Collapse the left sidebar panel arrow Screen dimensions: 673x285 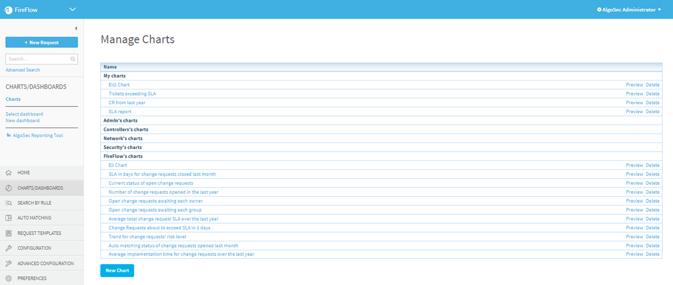point(76,29)
